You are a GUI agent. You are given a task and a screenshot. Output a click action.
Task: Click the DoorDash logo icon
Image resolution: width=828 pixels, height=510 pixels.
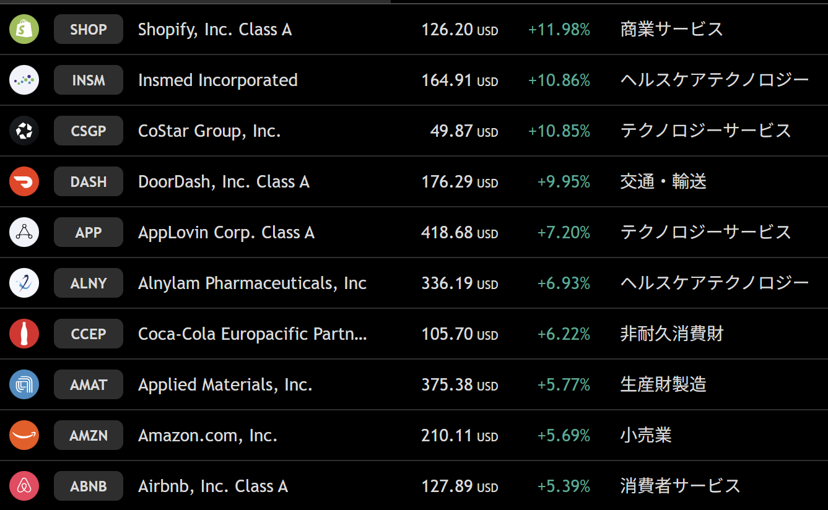(24, 181)
